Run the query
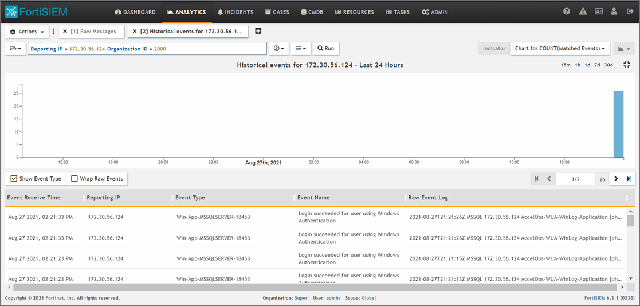Image resolution: width=640 pixels, height=306 pixels. click(x=325, y=48)
